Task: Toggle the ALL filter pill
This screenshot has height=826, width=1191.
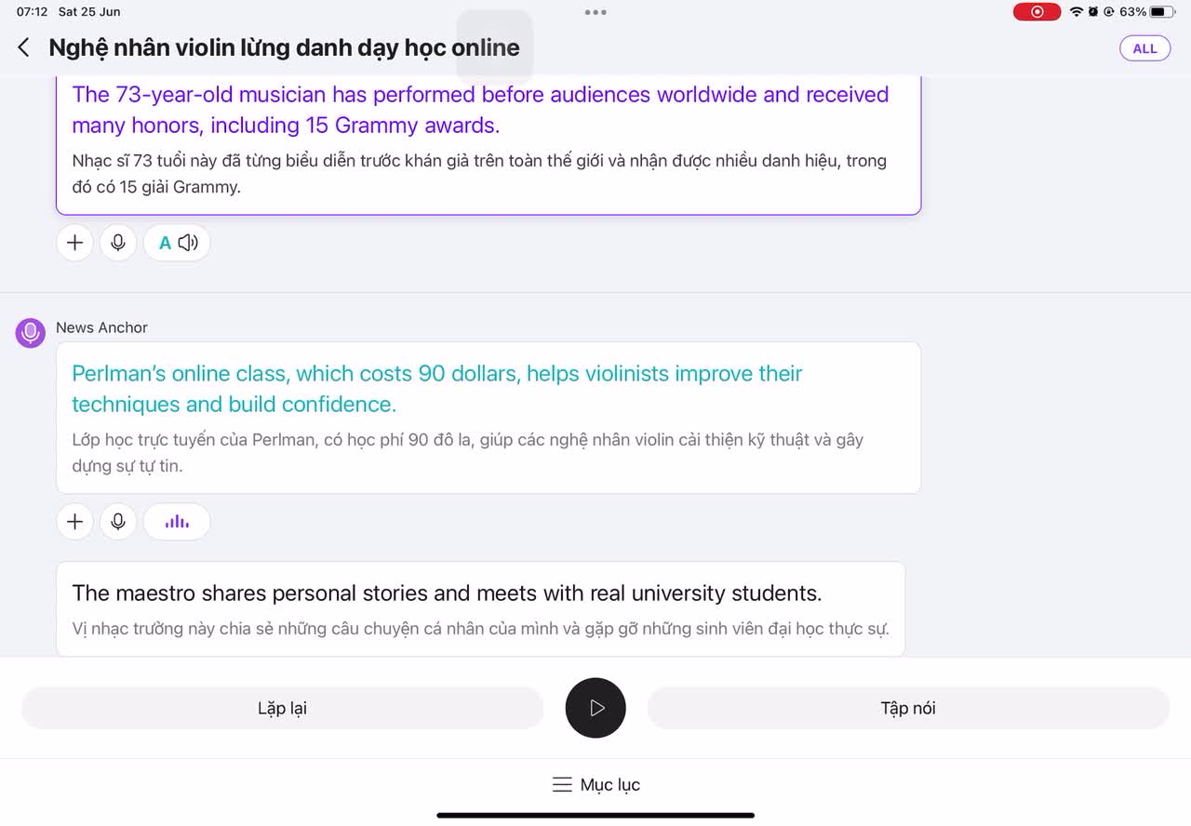Action: pos(1144,48)
